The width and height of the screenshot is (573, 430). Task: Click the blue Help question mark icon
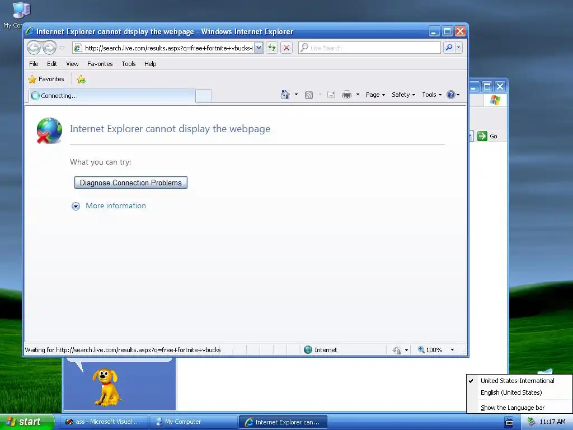(x=451, y=95)
